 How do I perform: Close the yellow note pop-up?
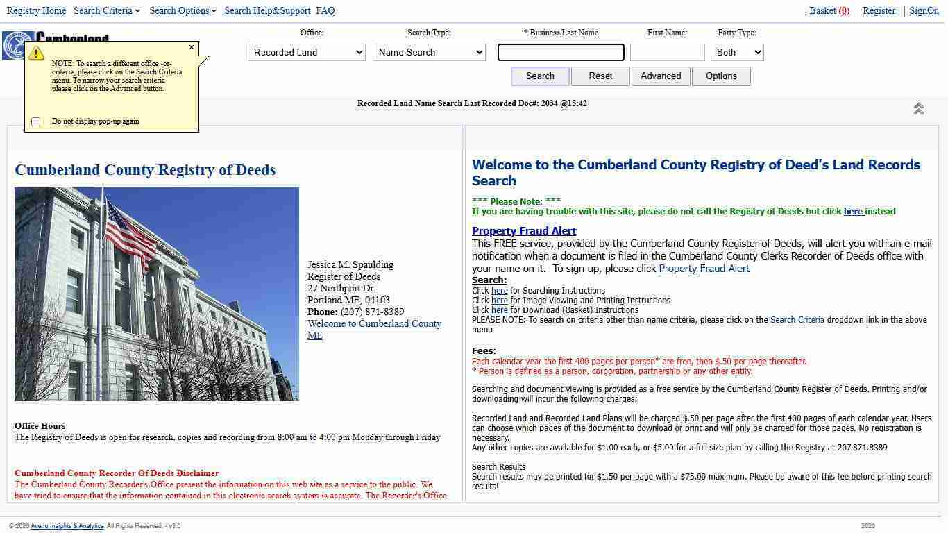point(192,47)
